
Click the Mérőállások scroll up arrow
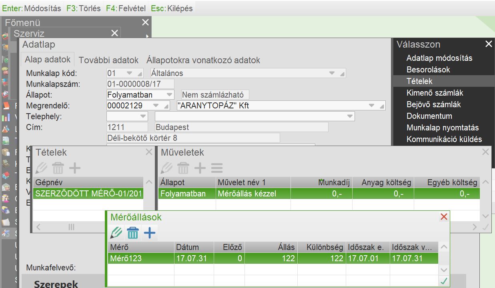444,247
